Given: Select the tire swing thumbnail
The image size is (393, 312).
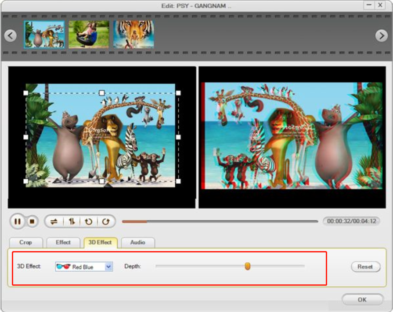Looking at the screenshot, I should click(x=89, y=35).
